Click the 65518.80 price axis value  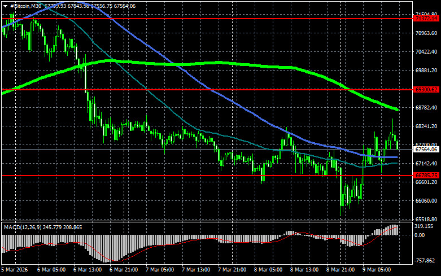point(426,219)
